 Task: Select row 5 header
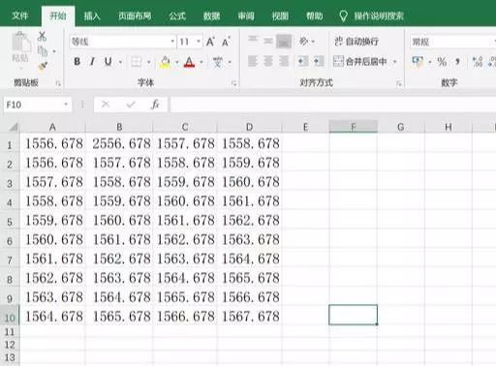(x=10, y=221)
